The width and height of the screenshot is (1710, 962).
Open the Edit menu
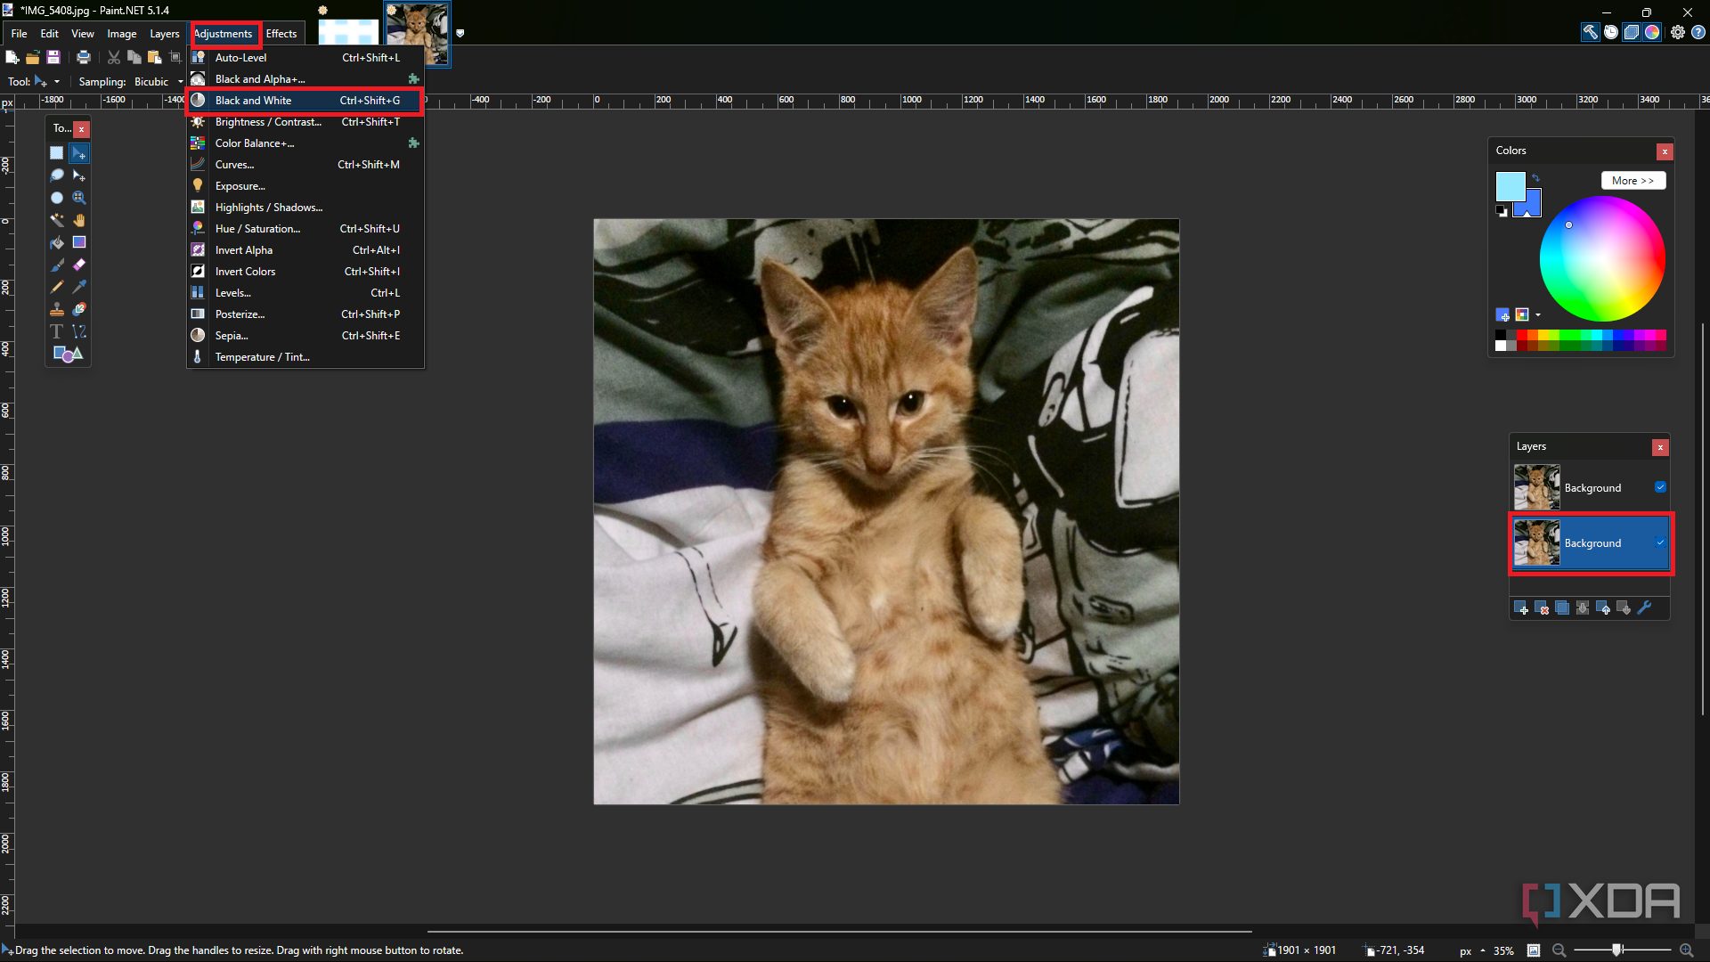coord(50,34)
